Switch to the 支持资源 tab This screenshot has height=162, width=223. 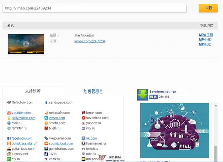pos(33,91)
